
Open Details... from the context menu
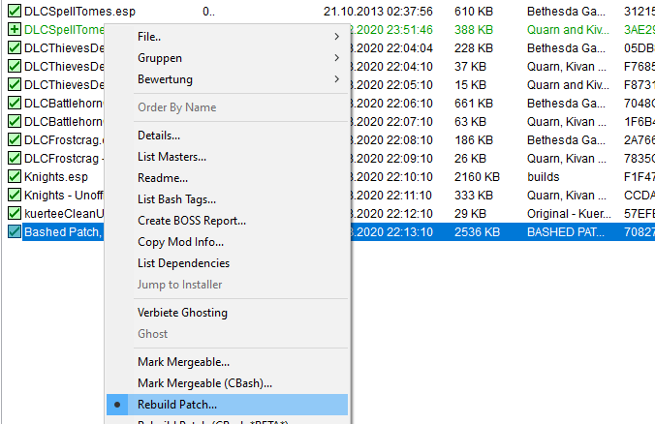(159, 136)
